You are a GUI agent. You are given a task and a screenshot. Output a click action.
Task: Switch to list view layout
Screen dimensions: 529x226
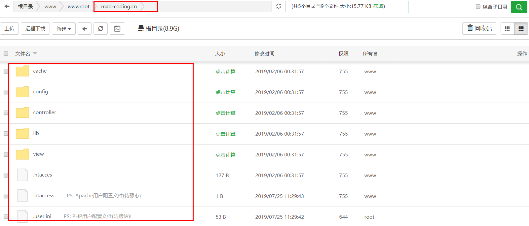coord(521,29)
